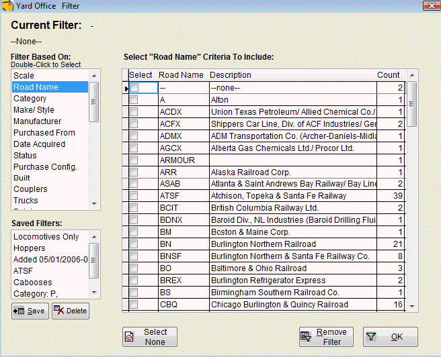The image size is (441, 357).
Task: Select the BN Burlington Northern checkbox
Action: point(134,244)
